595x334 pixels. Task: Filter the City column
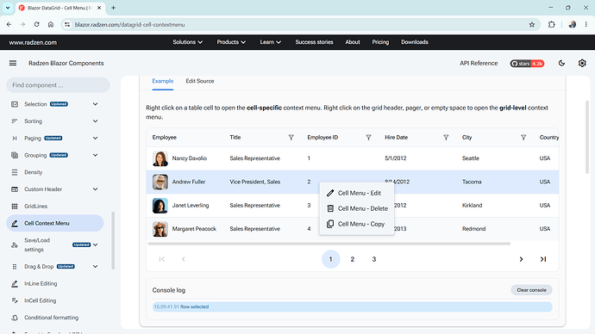(523, 138)
